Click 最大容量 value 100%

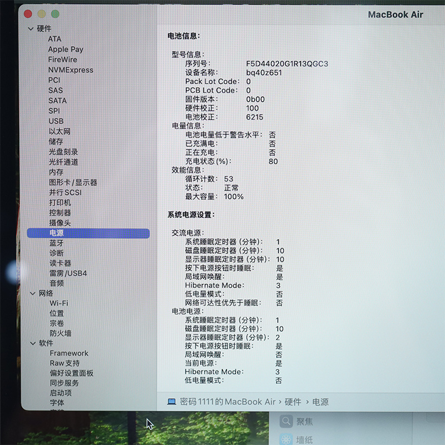(234, 197)
